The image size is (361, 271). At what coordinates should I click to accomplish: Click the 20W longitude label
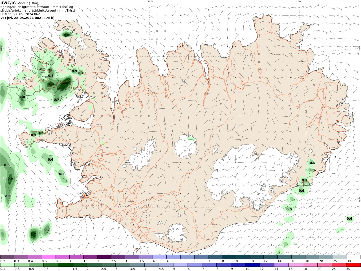pos(150,1)
